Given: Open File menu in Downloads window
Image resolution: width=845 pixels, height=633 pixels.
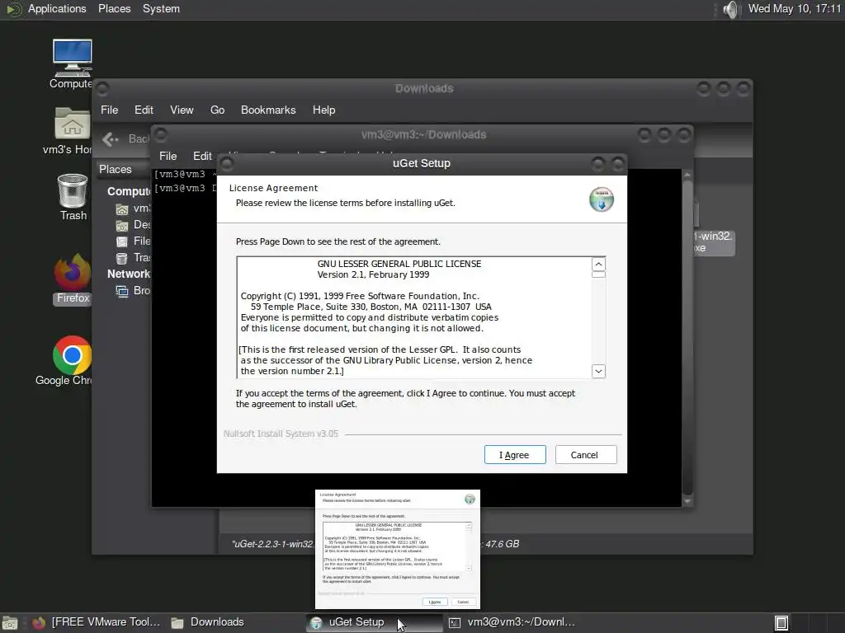Looking at the screenshot, I should [109, 110].
